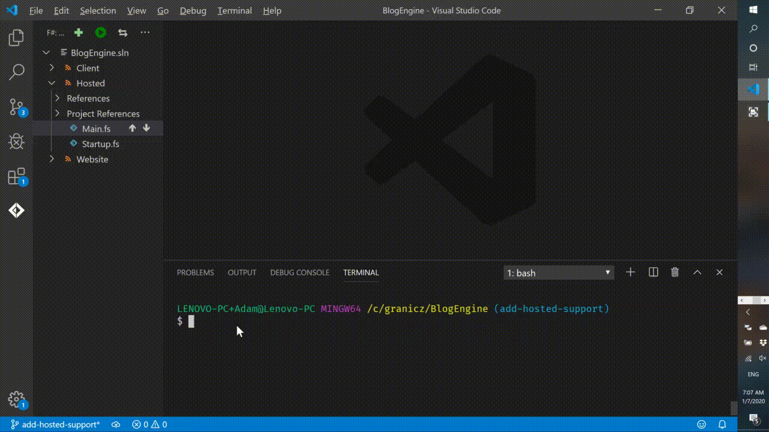Screen dimensions: 769x432
Task: Expand the References folder under Hosted
Action: [58, 98]
